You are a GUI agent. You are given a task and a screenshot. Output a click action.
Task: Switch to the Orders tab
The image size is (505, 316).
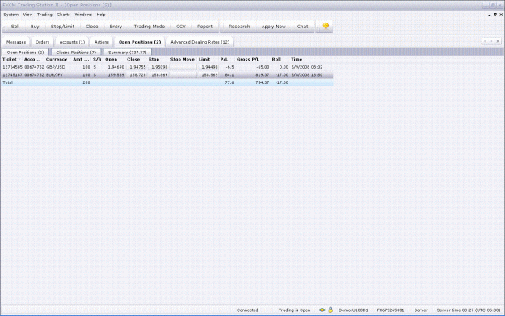[x=43, y=42]
